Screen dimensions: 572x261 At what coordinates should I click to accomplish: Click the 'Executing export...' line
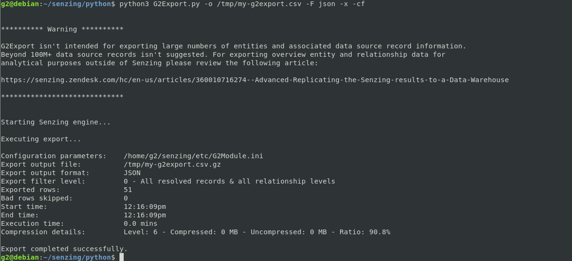coord(41,139)
